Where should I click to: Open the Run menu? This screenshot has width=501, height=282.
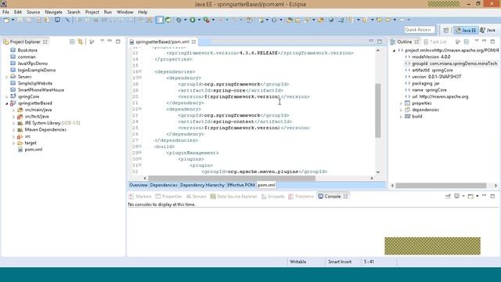[x=108, y=12]
